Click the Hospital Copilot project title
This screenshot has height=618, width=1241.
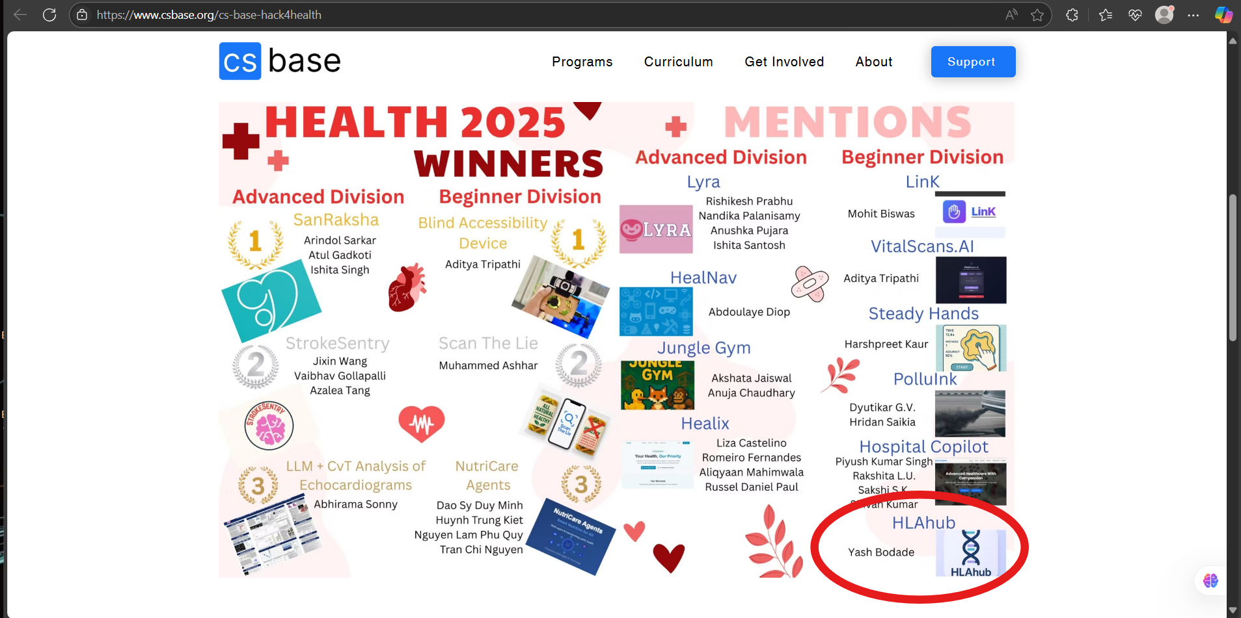(x=924, y=447)
